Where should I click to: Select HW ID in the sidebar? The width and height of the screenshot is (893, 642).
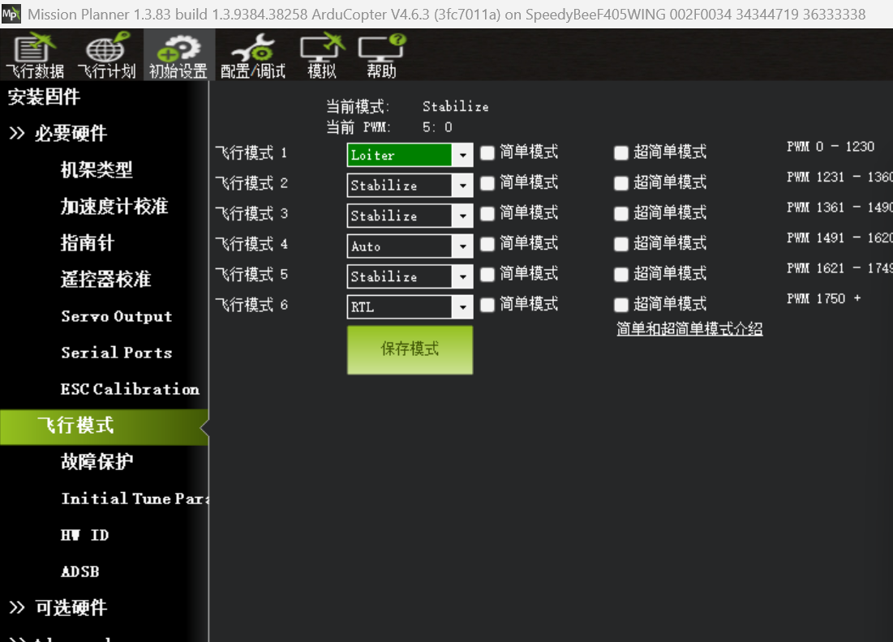tap(85, 534)
